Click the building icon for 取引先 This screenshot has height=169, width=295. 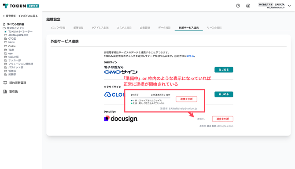pyautogui.click(x=5, y=91)
